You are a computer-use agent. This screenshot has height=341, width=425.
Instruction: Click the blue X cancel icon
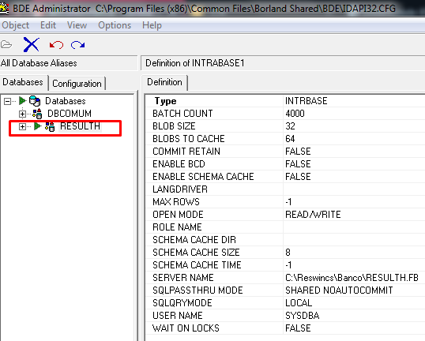pos(32,44)
